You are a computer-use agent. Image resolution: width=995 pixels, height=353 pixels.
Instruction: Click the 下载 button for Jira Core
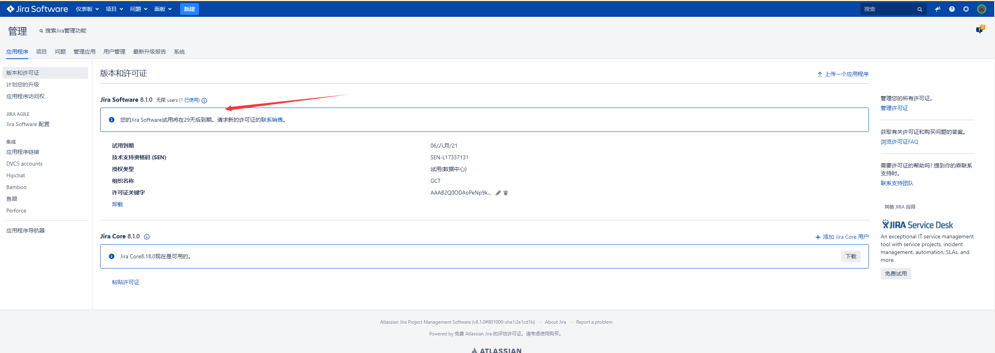[x=851, y=256]
